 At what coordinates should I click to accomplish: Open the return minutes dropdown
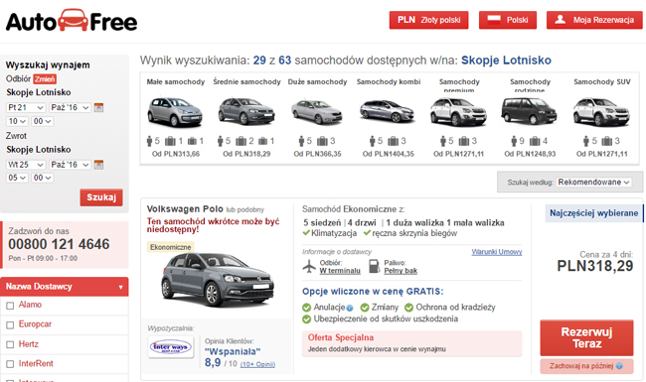[42, 178]
